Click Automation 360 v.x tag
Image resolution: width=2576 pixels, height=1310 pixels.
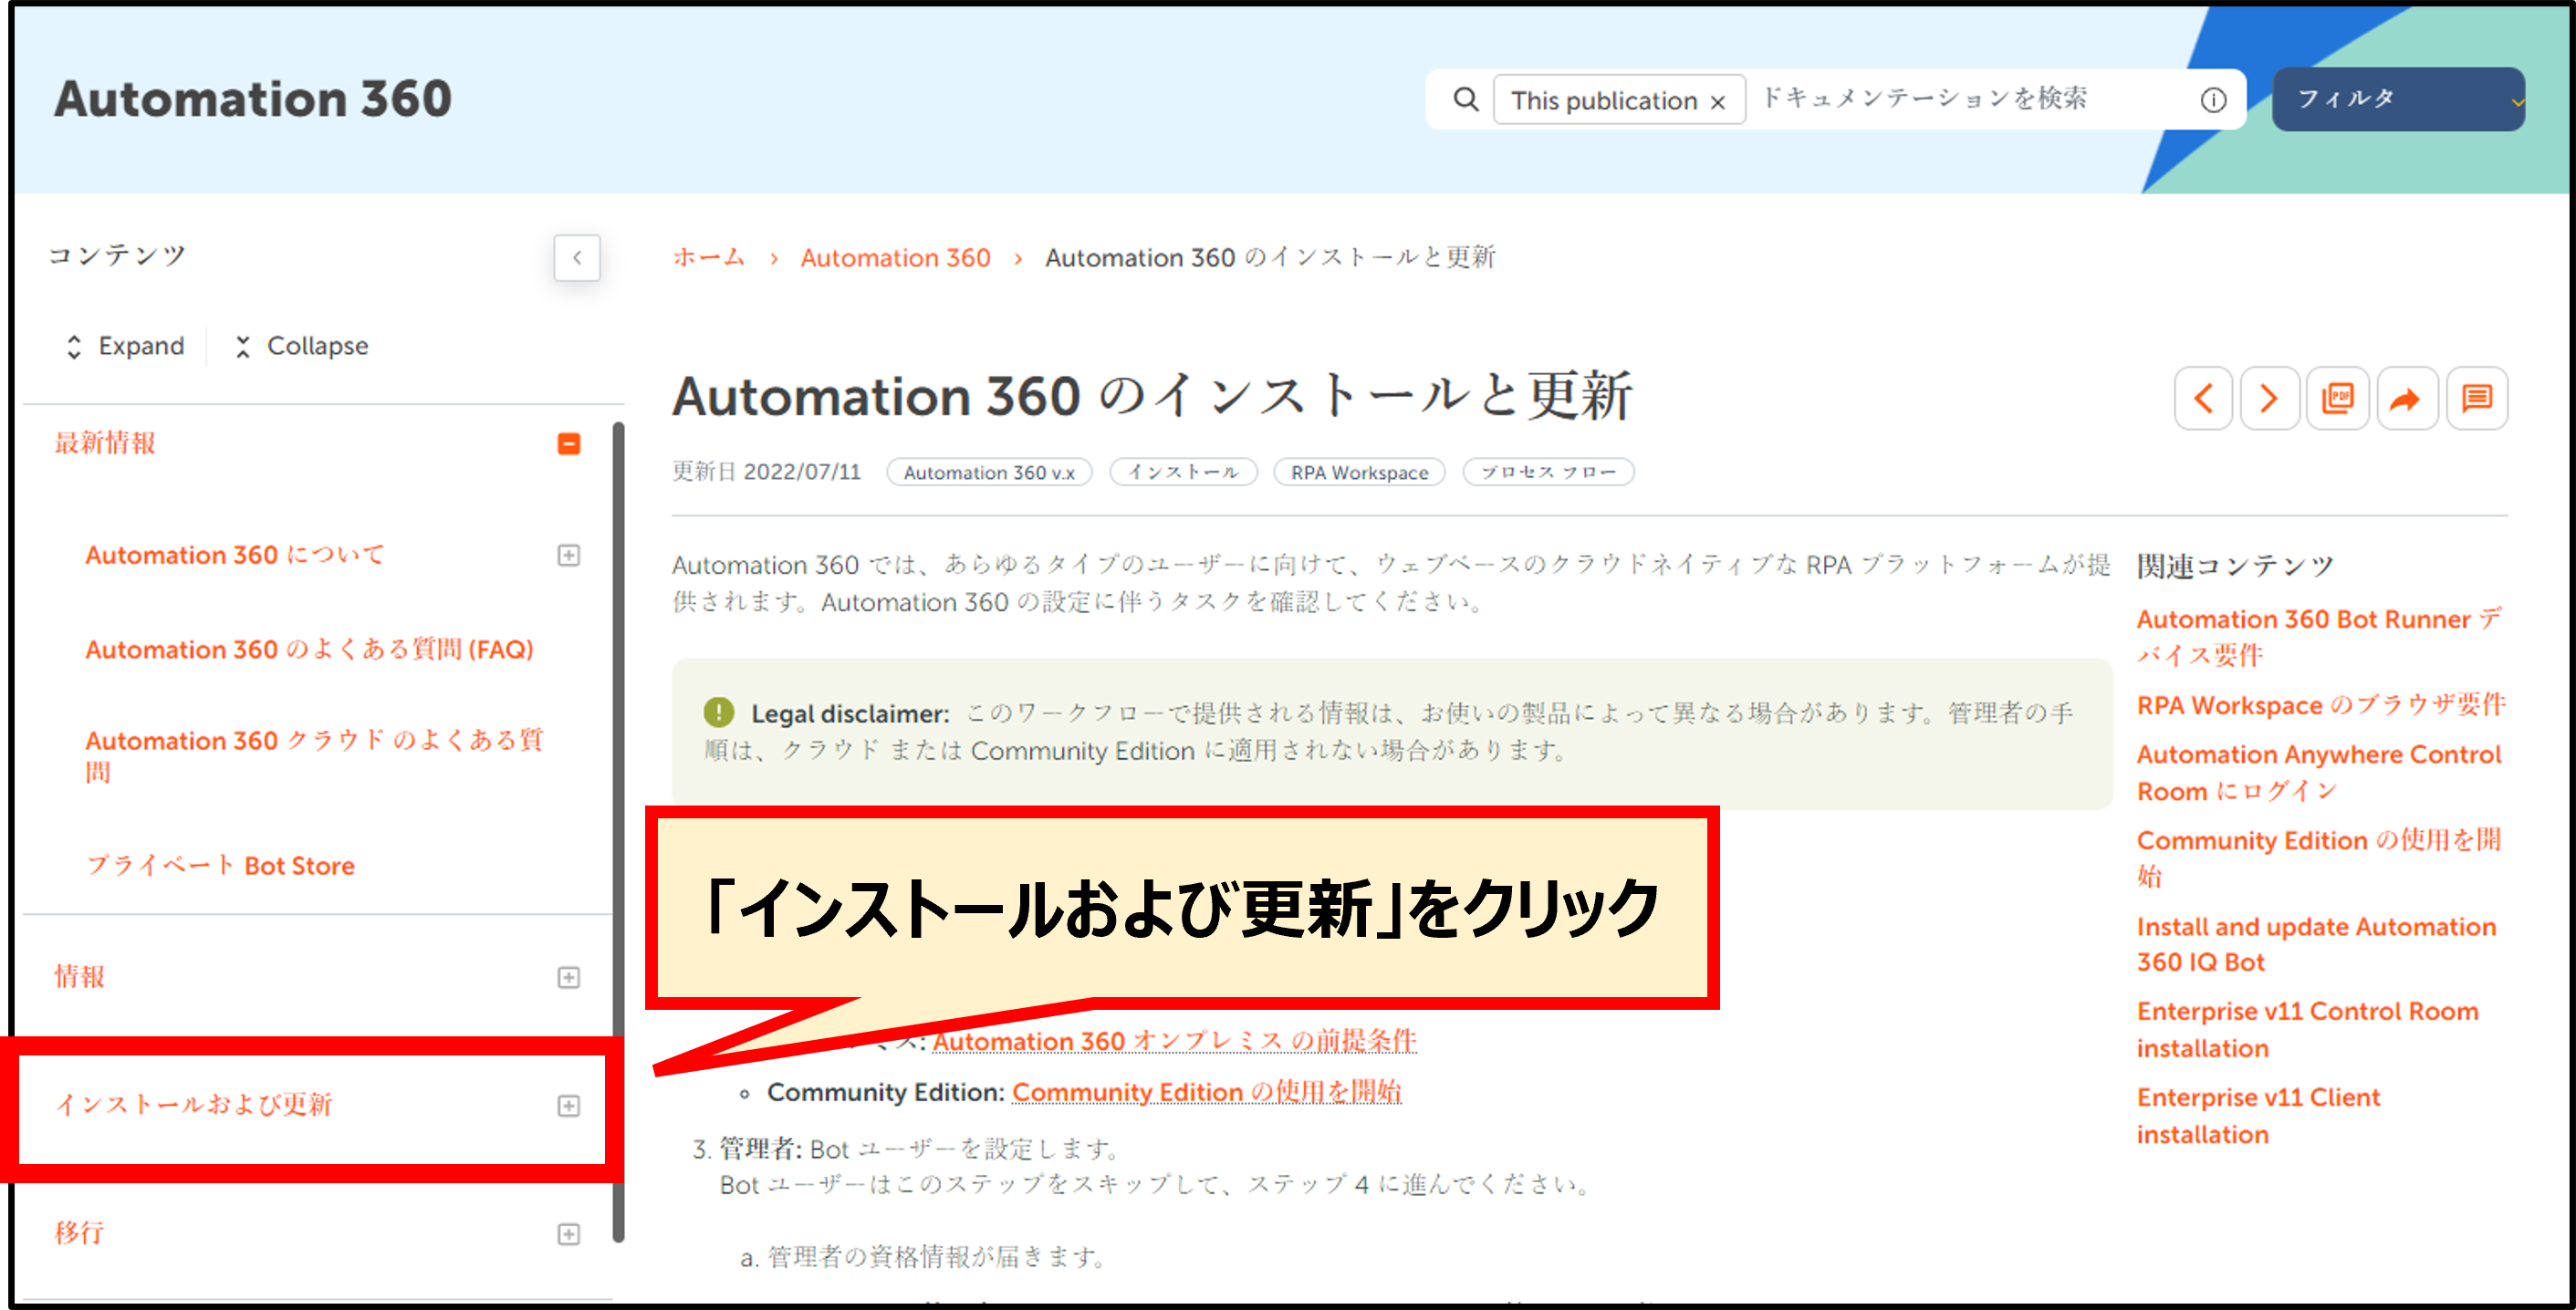pyautogui.click(x=989, y=472)
